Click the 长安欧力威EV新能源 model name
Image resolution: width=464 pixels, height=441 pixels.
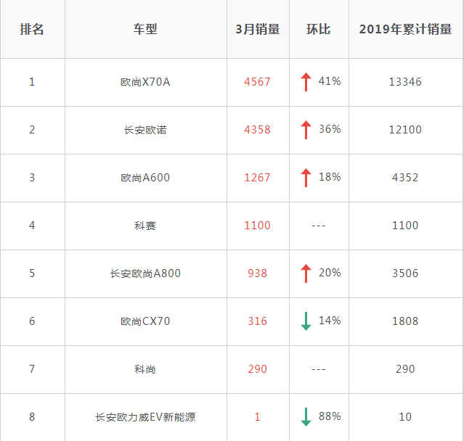click(145, 417)
